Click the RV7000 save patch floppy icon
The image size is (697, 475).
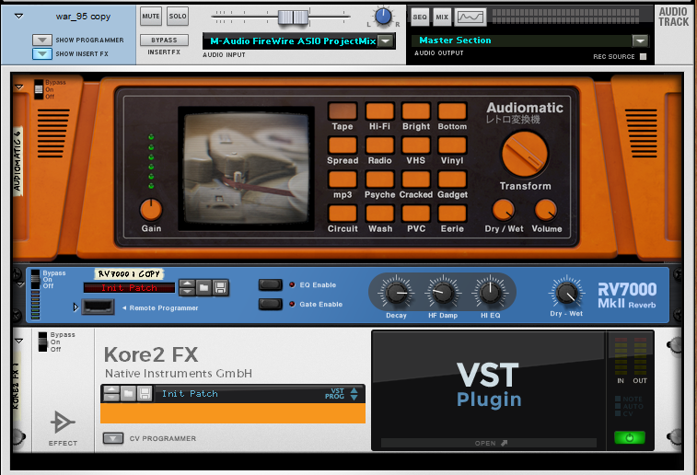221,287
